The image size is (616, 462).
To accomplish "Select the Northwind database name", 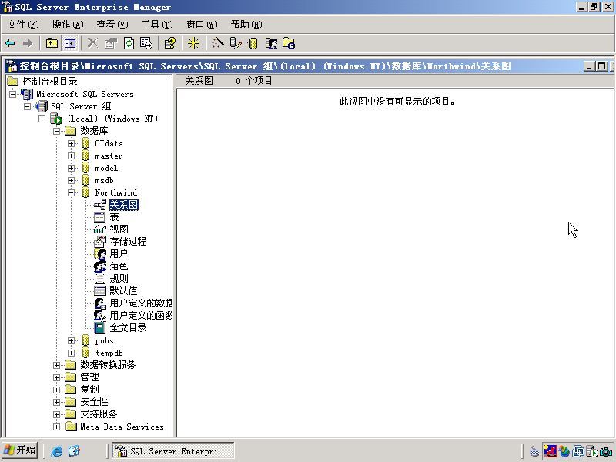I will point(116,193).
